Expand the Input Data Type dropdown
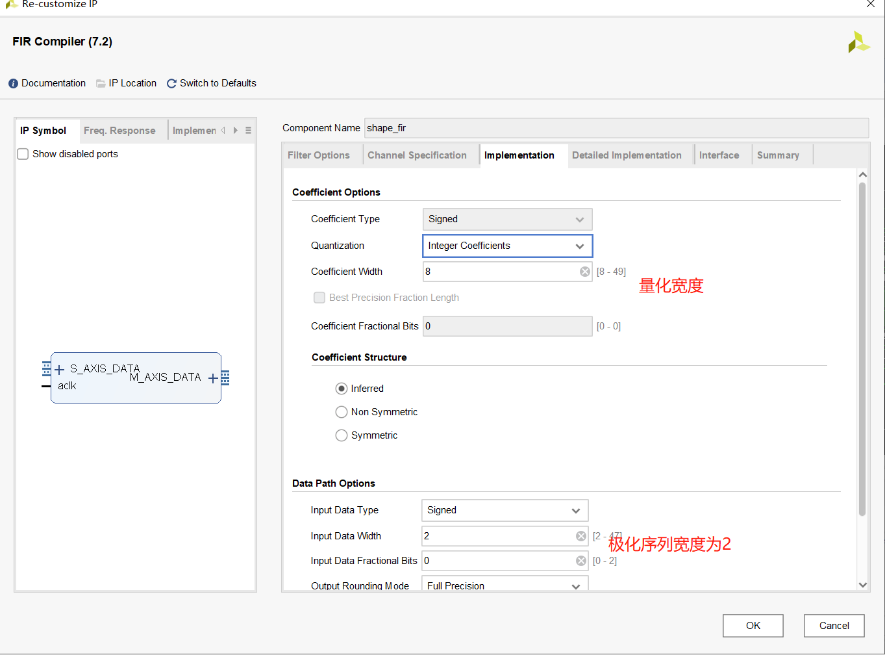This screenshot has width=885, height=655. pyautogui.click(x=505, y=510)
